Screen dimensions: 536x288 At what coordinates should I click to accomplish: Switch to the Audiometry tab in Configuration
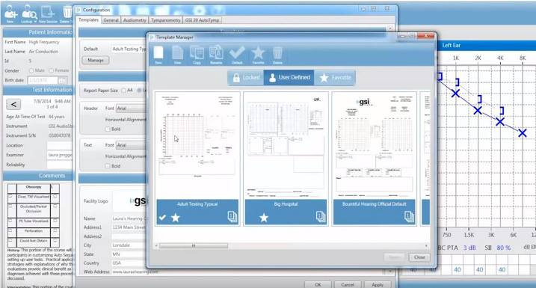pos(135,20)
